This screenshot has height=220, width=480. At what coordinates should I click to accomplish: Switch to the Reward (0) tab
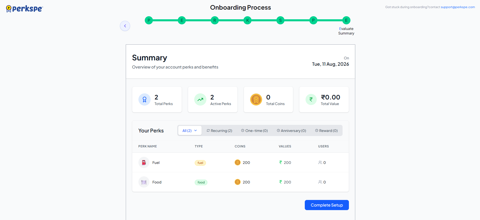[326, 130]
